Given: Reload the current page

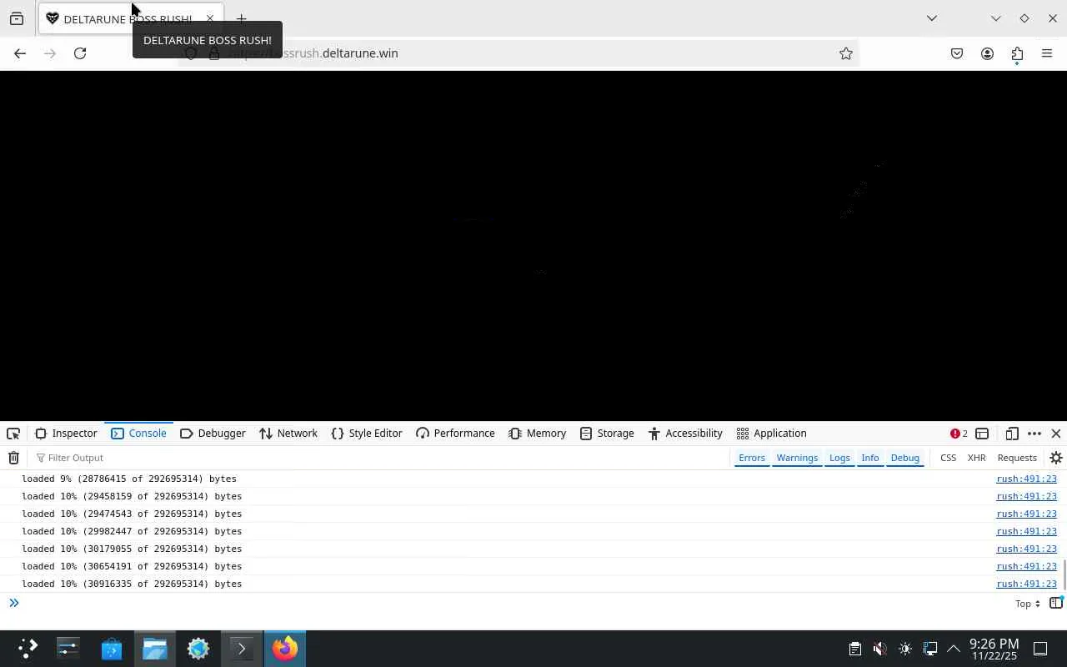Looking at the screenshot, I should tap(80, 53).
